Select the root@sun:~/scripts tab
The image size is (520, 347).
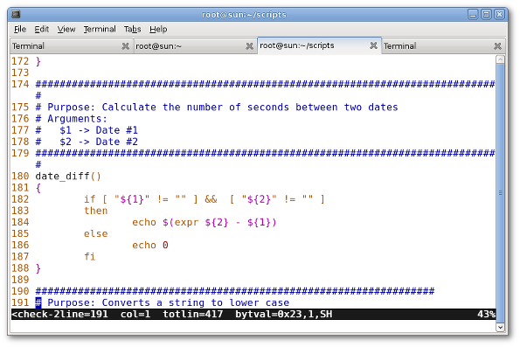pos(319,45)
